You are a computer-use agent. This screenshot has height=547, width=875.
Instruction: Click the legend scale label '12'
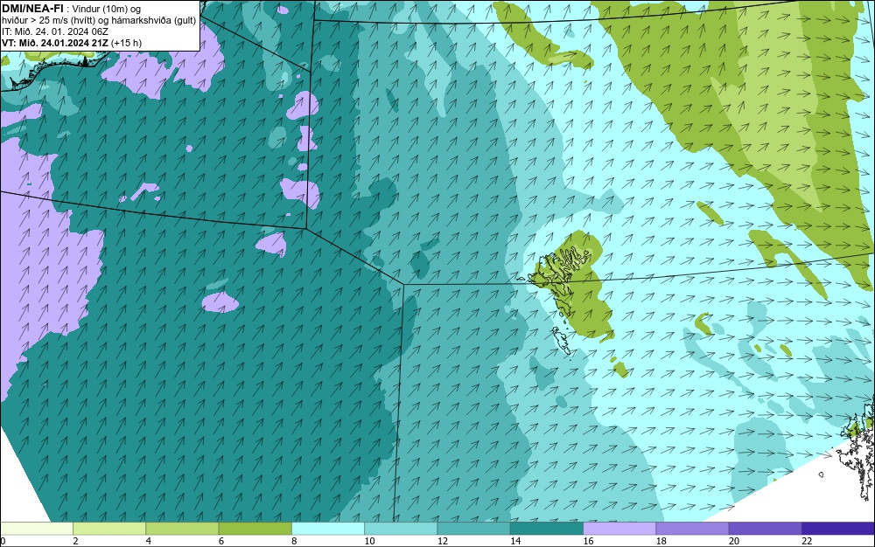(x=443, y=541)
